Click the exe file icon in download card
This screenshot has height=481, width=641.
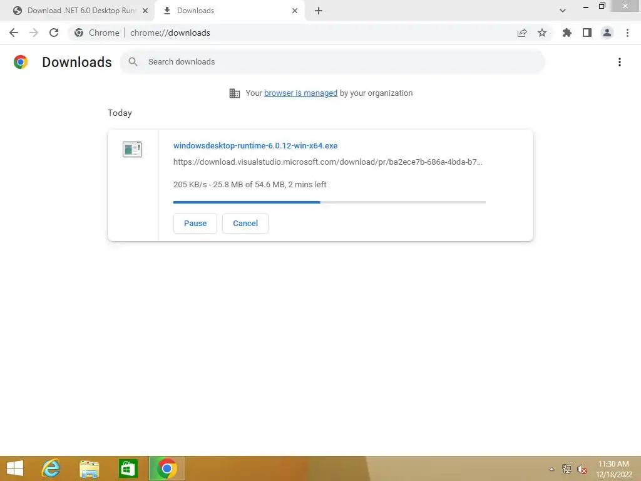pyautogui.click(x=132, y=149)
